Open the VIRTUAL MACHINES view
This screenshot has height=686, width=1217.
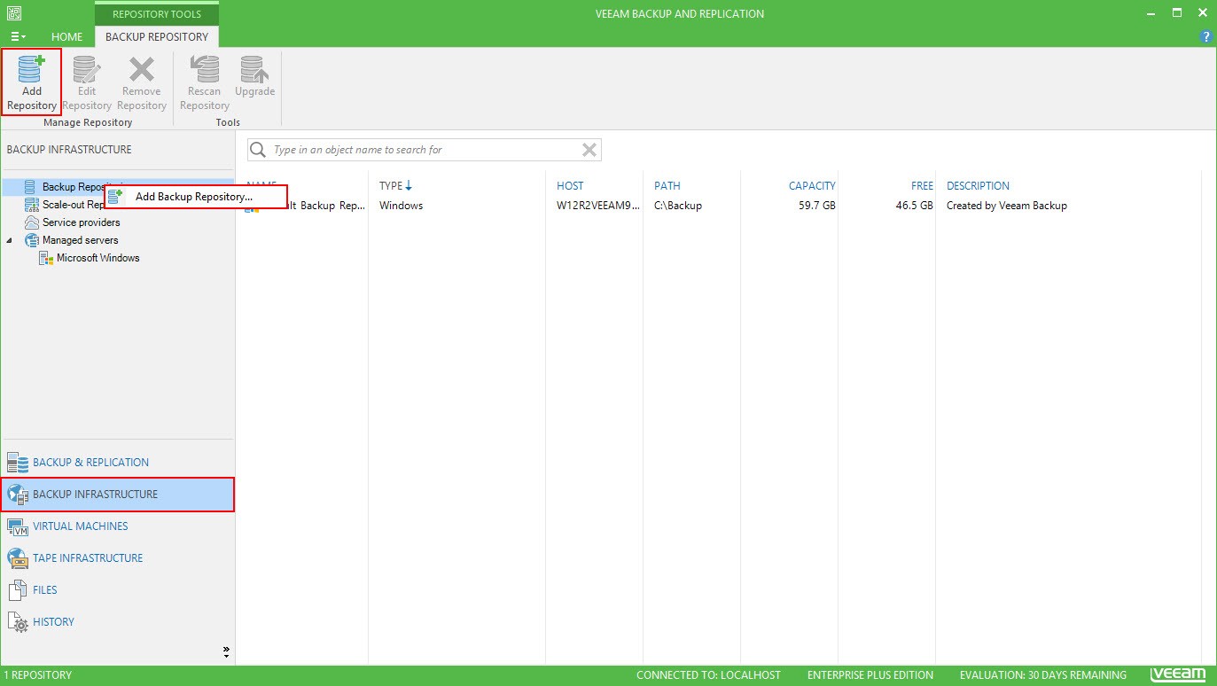(117, 526)
